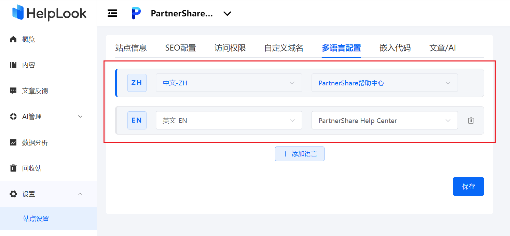Select the 多语言配置 tab
This screenshot has height=236, width=510.
click(x=341, y=48)
